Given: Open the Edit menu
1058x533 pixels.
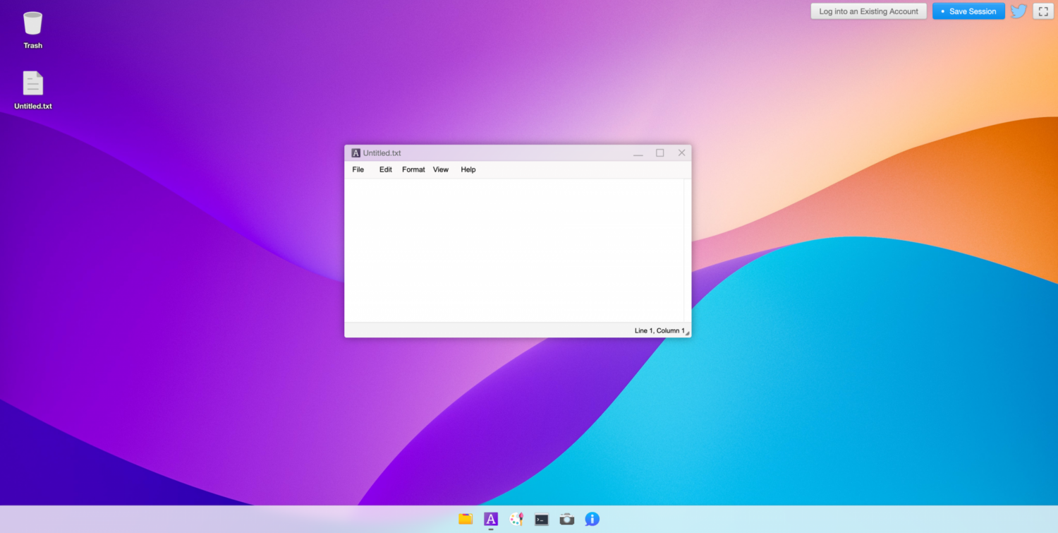Looking at the screenshot, I should pyautogui.click(x=386, y=169).
